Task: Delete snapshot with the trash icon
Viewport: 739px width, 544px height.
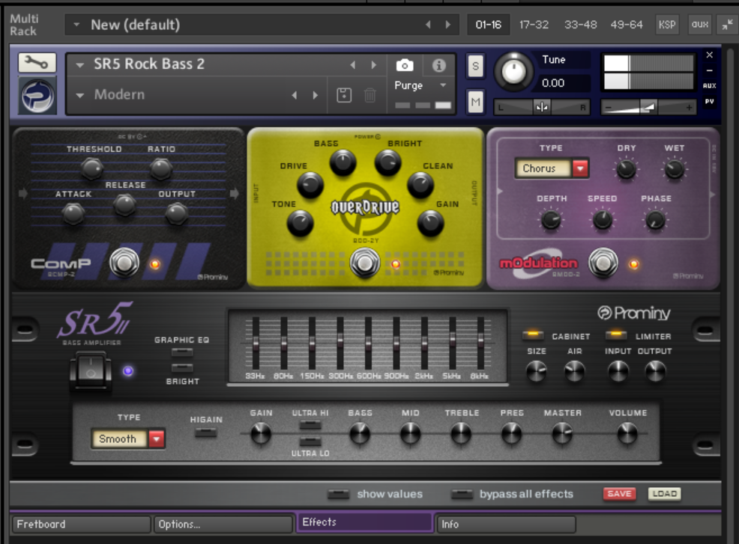Action: click(370, 95)
